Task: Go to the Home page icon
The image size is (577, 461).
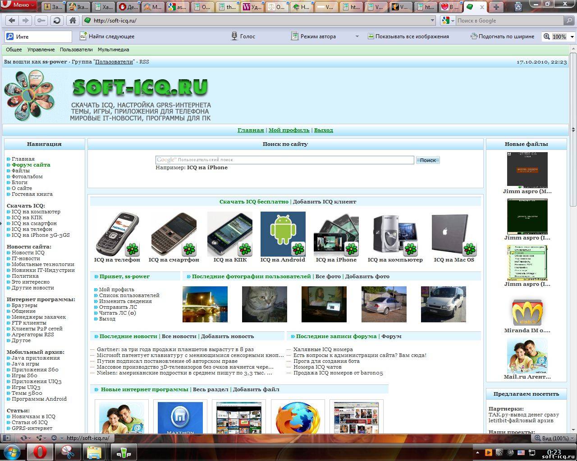Action: click(73, 20)
